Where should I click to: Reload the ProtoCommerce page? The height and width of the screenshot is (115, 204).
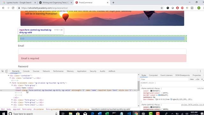(13, 8)
